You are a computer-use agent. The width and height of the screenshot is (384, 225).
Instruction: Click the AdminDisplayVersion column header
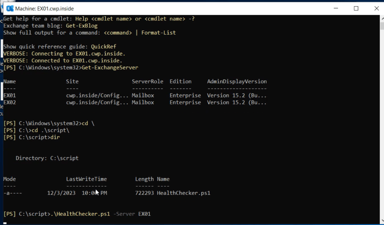[237, 82]
